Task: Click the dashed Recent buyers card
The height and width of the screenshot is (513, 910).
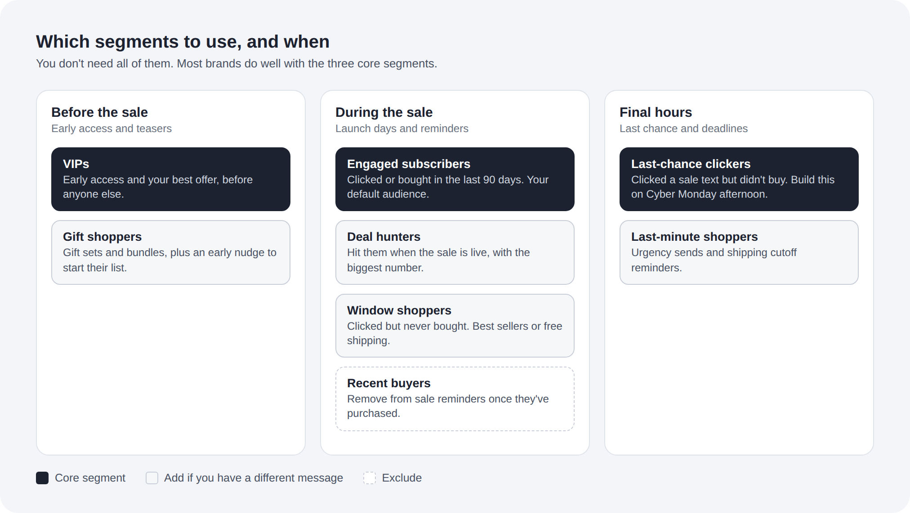Action: coord(455,399)
